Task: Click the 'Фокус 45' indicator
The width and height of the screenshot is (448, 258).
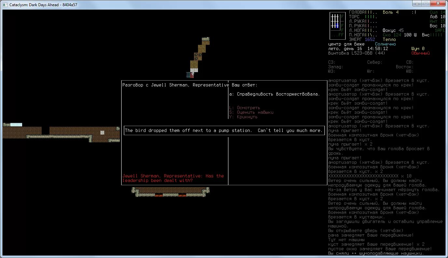Action: tap(393, 31)
